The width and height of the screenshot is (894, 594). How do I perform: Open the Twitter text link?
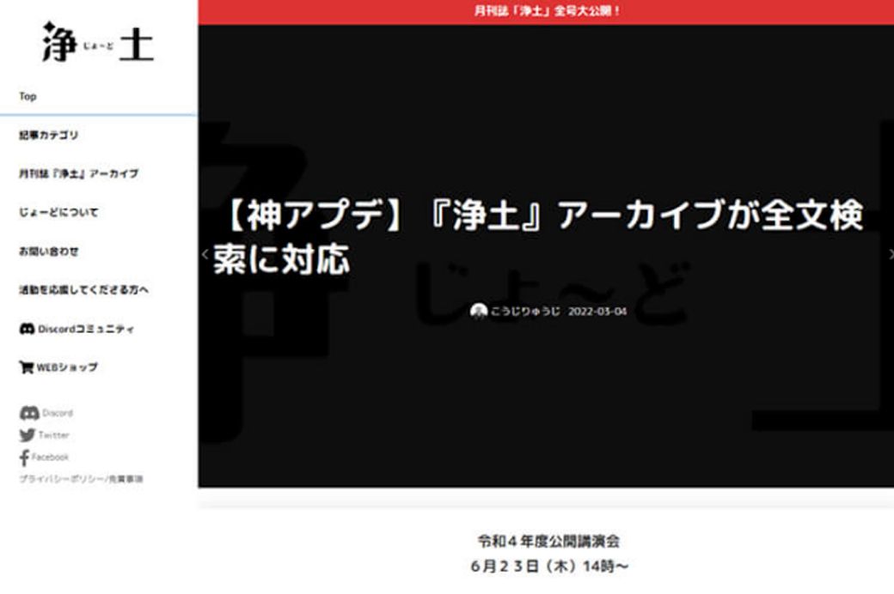[x=53, y=435]
